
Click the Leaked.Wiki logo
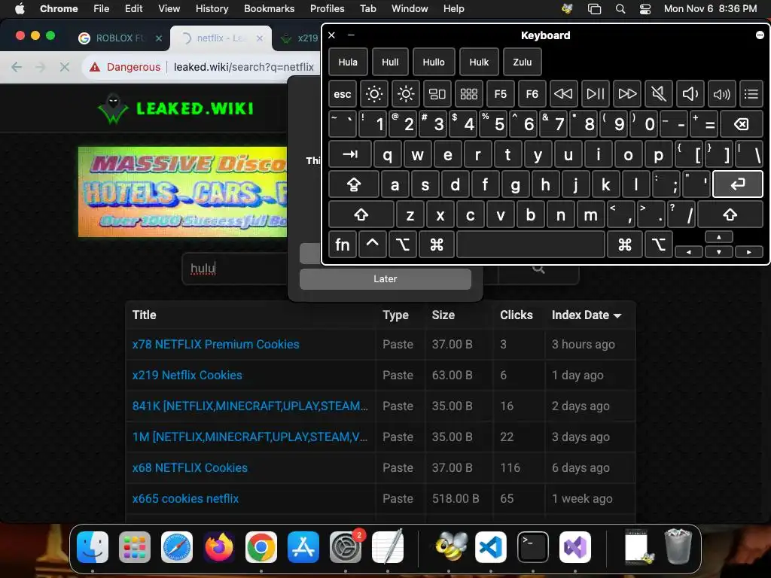pos(175,108)
